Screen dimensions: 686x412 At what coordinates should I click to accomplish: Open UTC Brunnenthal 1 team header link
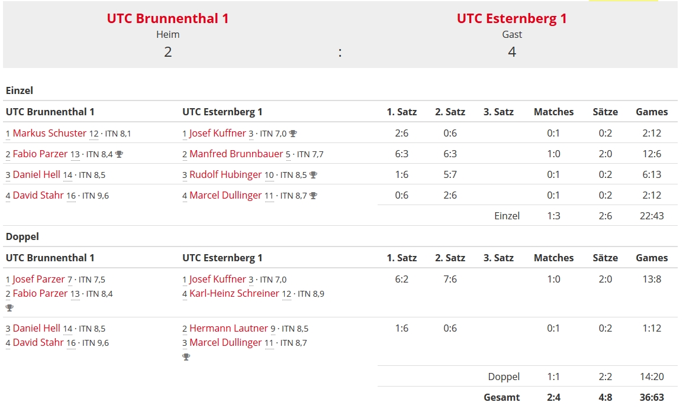(x=168, y=18)
